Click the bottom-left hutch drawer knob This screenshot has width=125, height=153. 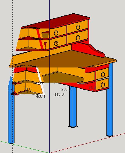[x=56, y=43]
